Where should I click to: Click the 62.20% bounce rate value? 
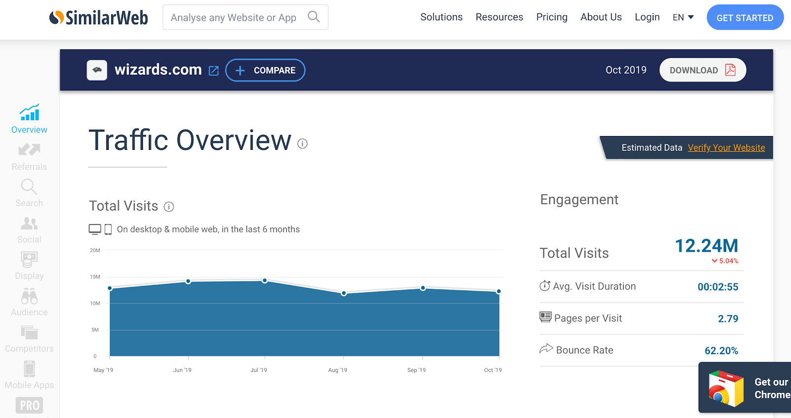pos(721,351)
